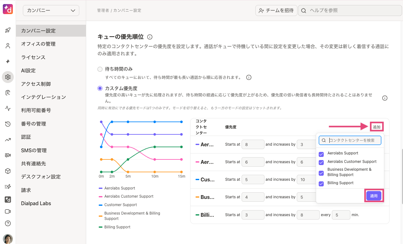403x244 pixels.
Task: Click Billing Support row minutes interval field
Action: tap(341, 215)
